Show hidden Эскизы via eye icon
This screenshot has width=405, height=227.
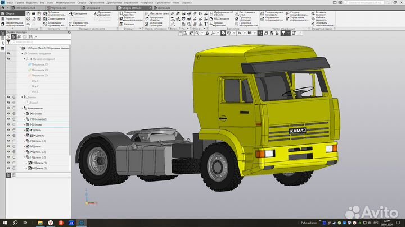tap(8, 97)
